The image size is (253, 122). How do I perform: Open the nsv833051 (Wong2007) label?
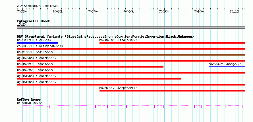(225, 64)
